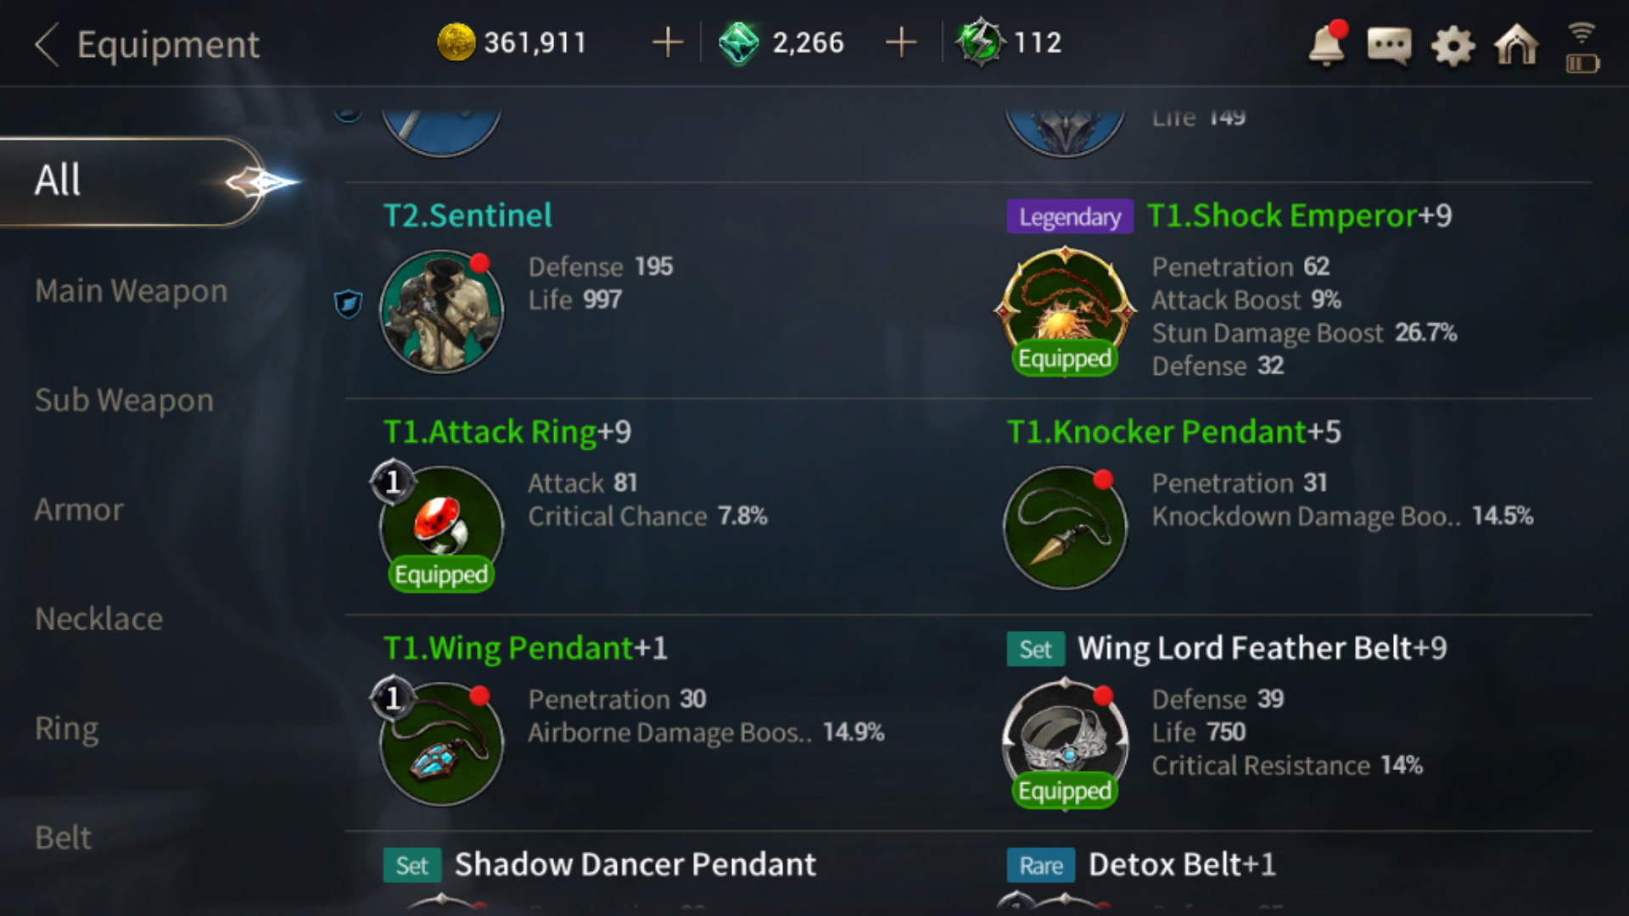Open the chat speech bubble icon

coord(1390,45)
